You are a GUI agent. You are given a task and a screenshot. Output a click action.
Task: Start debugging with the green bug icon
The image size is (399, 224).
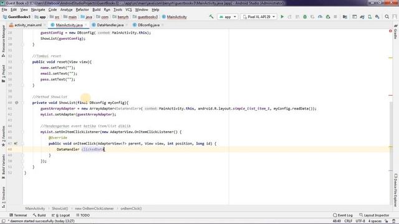(305, 17)
